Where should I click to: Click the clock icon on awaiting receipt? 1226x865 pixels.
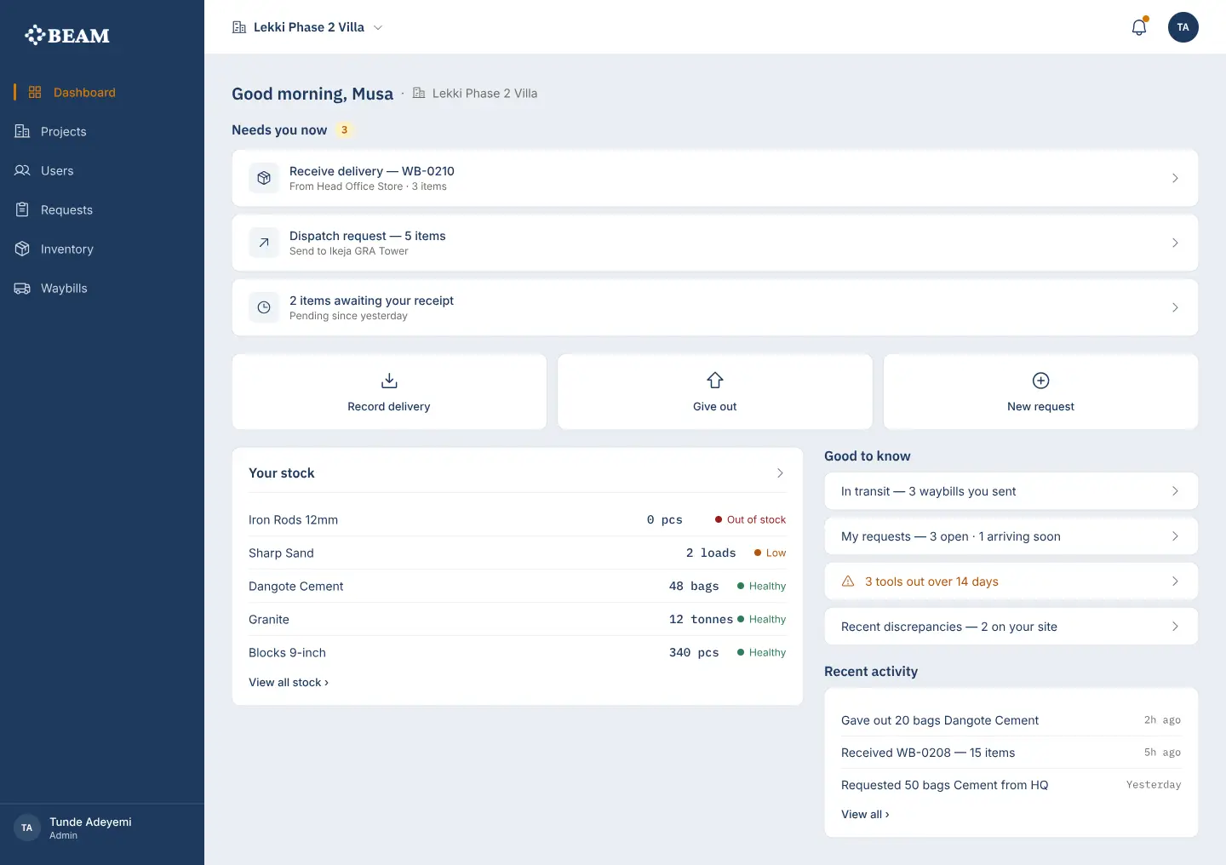[264, 307]
